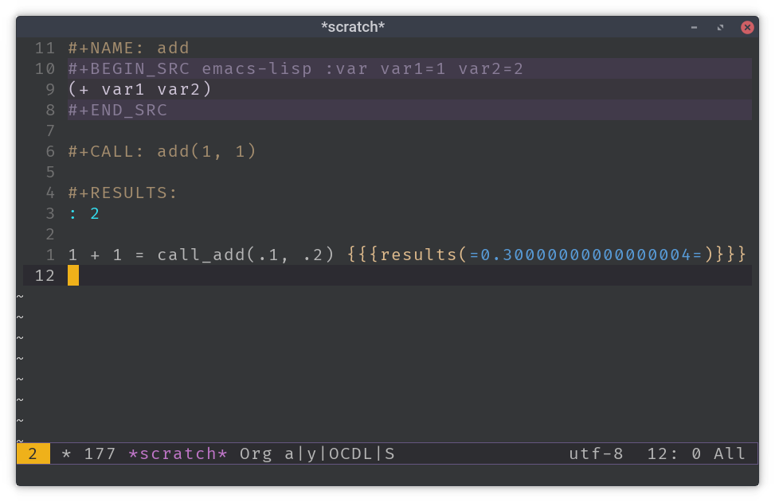Screen dimensions: 775x502
Task: Select the orange window number 2 badge
Action: (32, 453)
